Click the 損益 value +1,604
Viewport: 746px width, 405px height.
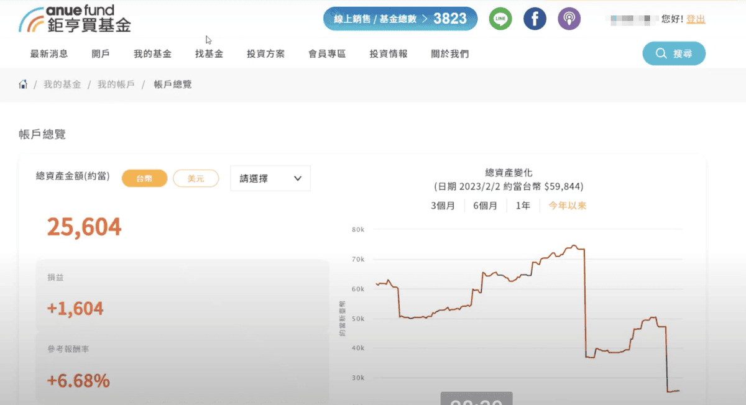point(75,308)
